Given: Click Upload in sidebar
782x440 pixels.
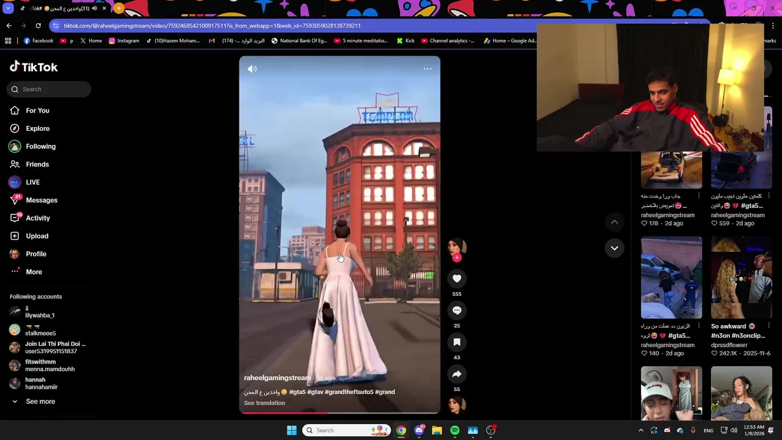Looking at the screenshot, I should (37, 236).
